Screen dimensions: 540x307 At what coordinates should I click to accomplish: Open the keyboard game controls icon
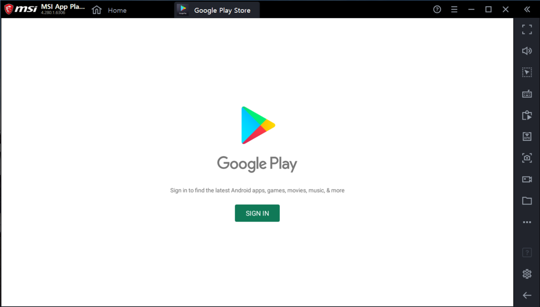pos(527,94)
